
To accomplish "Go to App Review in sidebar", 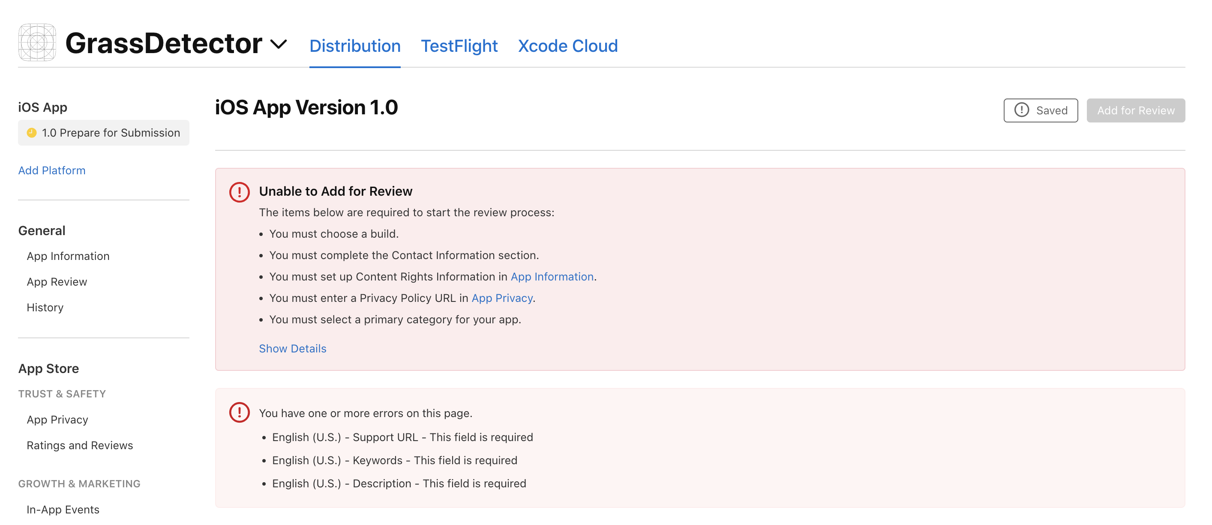I will coord(57,281).
